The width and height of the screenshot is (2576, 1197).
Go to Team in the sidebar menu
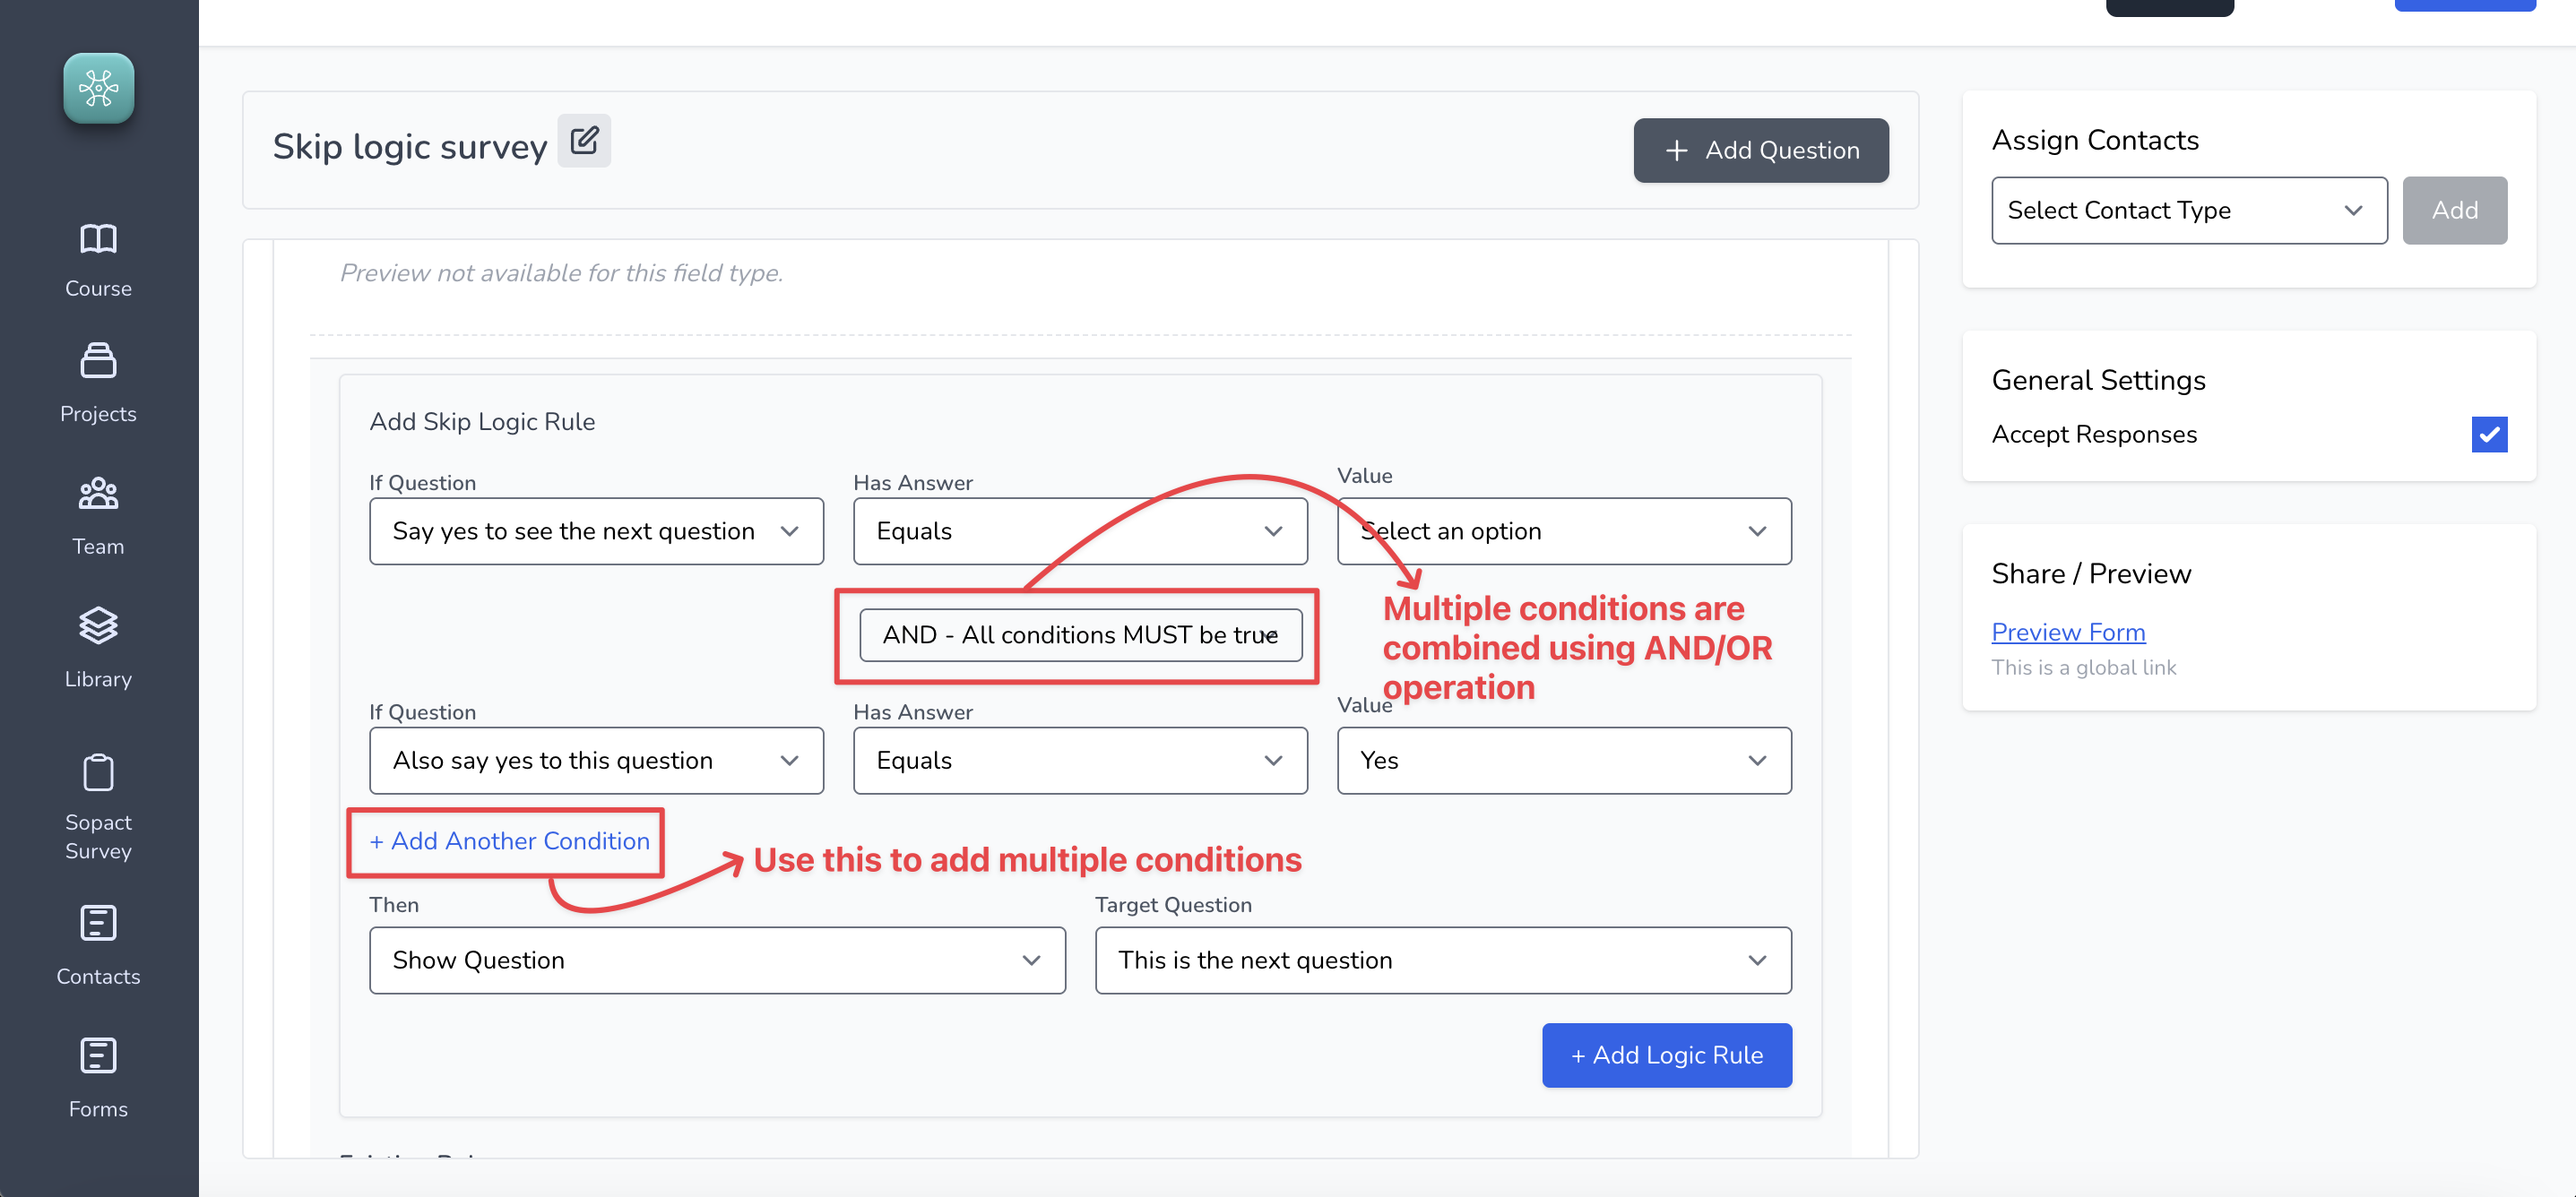coord(98,546)
